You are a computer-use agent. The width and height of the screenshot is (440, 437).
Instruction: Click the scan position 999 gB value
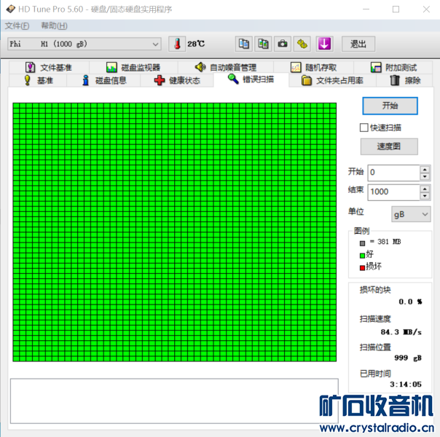tap(408, 358)
